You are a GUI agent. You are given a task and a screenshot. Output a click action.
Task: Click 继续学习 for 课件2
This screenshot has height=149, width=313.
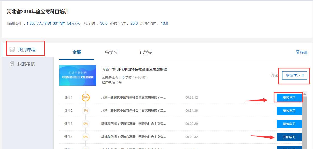289,111
